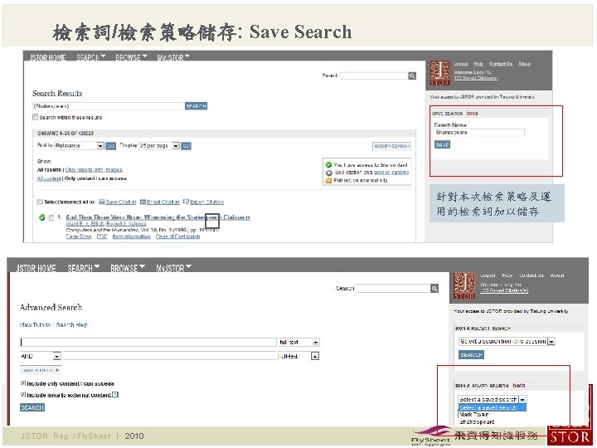
Task: Toggle 'Include only content I can access' checkbox
Action: (23, 382)
